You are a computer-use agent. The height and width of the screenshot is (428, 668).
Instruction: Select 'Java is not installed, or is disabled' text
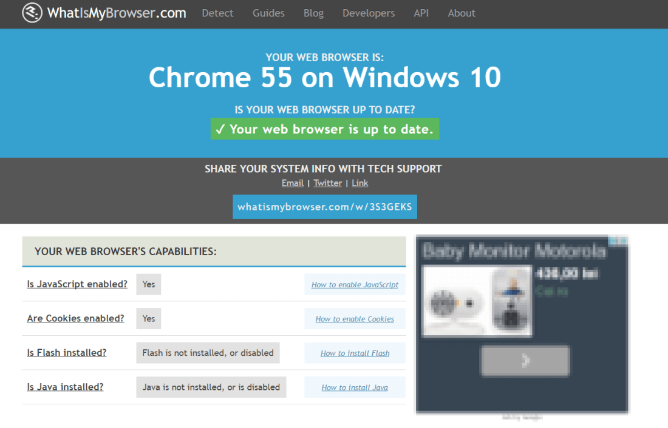211,387
